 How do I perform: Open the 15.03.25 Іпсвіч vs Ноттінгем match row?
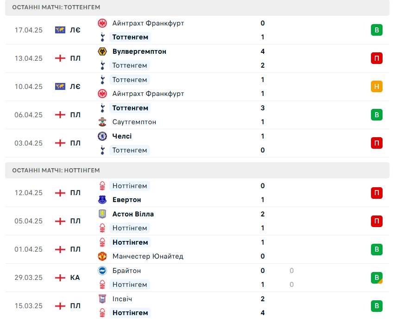197,306
